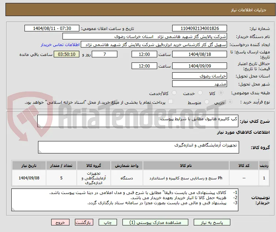The height and width of the screenshot is (232, 276).
Task: Click the buyer organization name field
Action: pyautogui.click(x=145, y=37)
